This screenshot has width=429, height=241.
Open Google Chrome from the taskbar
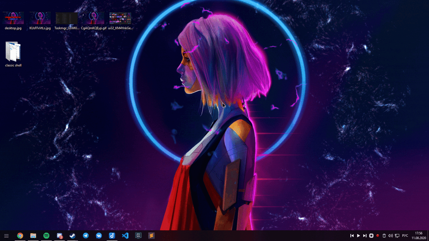click(20, 236)
